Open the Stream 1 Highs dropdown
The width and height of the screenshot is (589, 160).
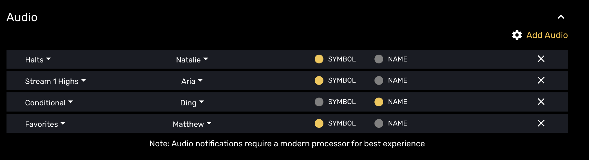55,81
